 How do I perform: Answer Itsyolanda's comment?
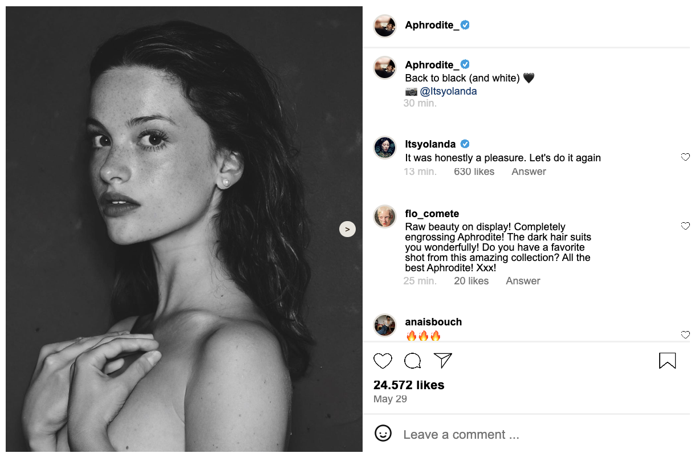(529, 172)
